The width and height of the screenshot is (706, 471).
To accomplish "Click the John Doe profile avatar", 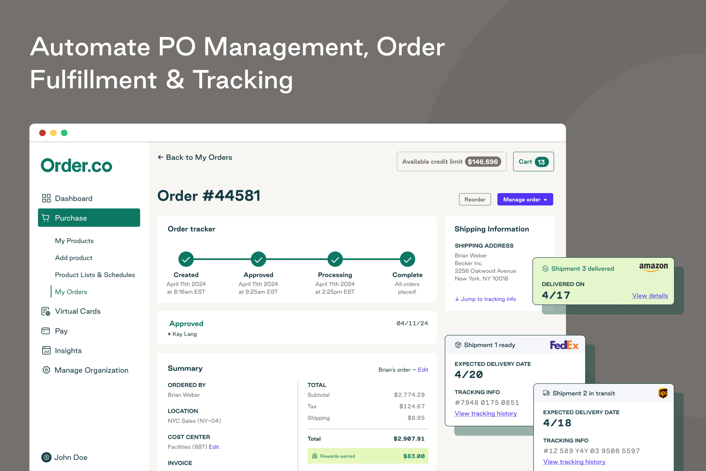I will pyautogui.click(x=46, y=457).
